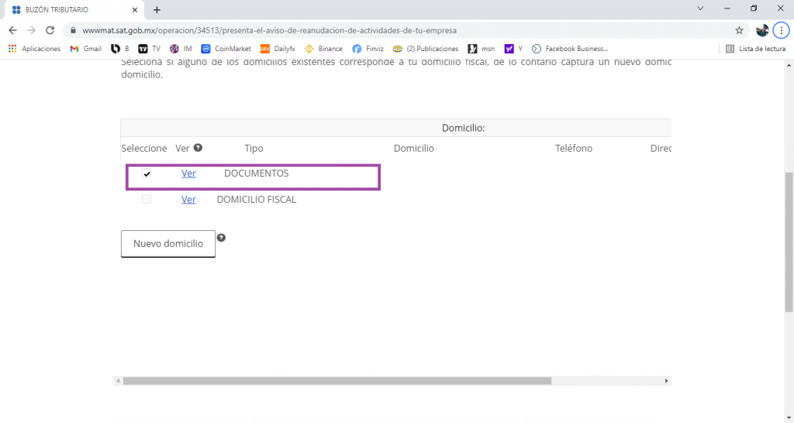Screen dimensions: 794x423
Task: Check the DOMICILIO FISCAL checkbox
Action: [x=147, y=199]
